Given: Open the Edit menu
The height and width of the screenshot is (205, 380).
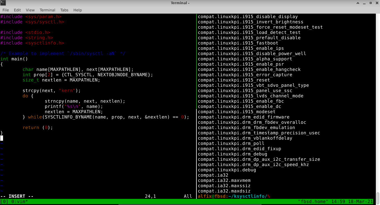Looking at the screenshot, I should click(x=17, y=10).
